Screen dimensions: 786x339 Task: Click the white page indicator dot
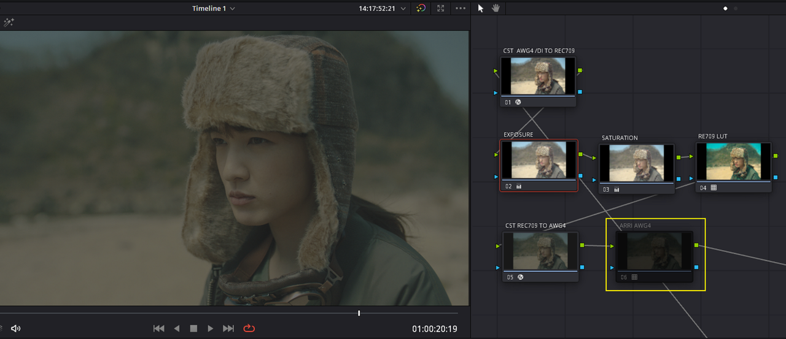coord(725,9)
